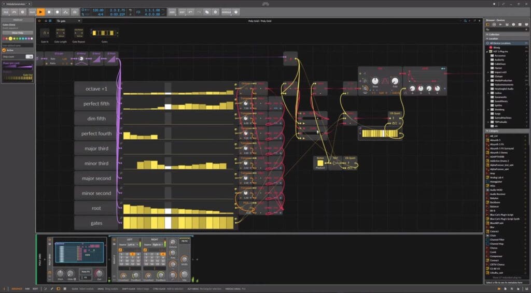The image size is (531, 293).
Task: Click the Gate In module icon
Action: [45, 33]
